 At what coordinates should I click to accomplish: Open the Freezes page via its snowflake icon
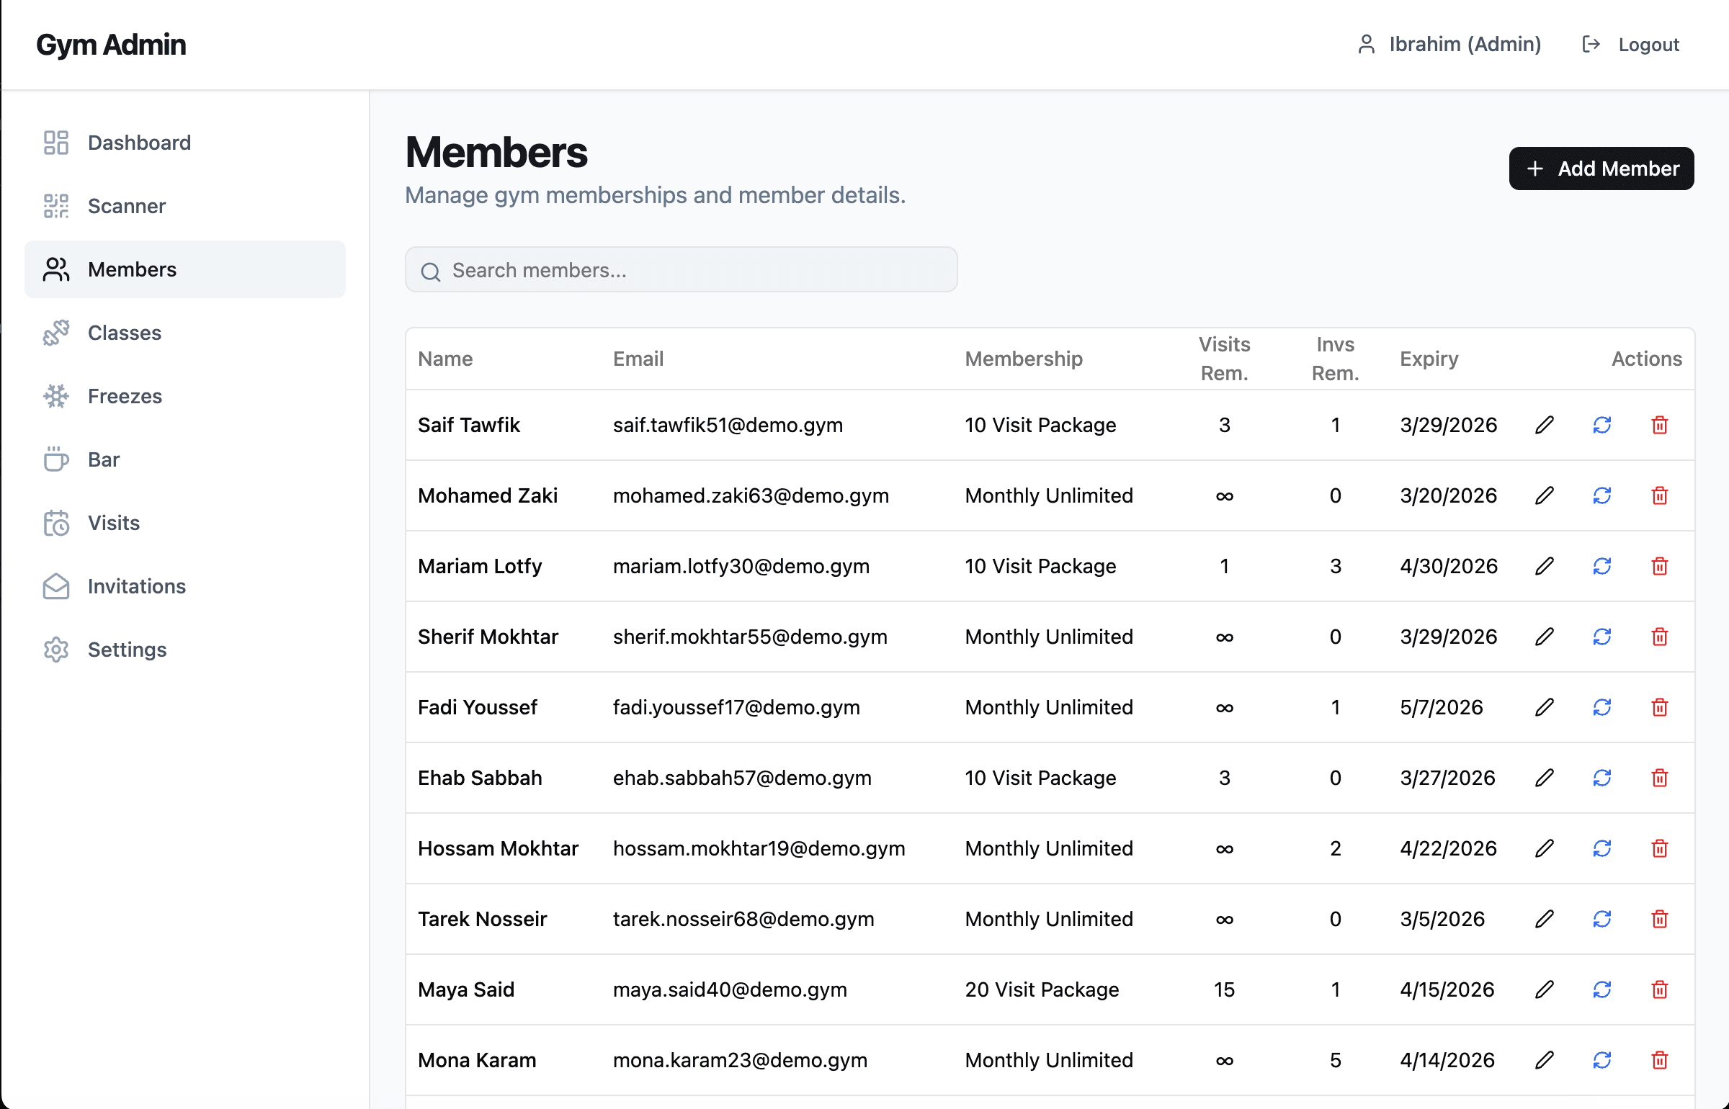pyautogui.click(x=56, y=395)
